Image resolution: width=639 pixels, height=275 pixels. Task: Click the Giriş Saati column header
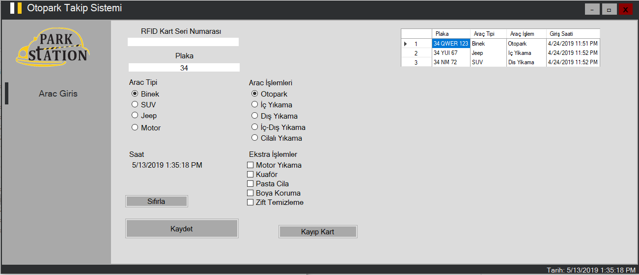(573, 34)
